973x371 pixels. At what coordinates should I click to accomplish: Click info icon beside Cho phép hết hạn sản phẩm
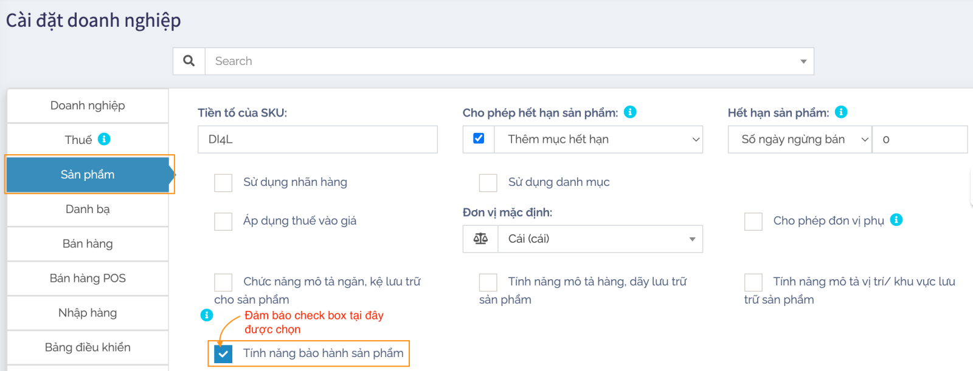point(630,112)
